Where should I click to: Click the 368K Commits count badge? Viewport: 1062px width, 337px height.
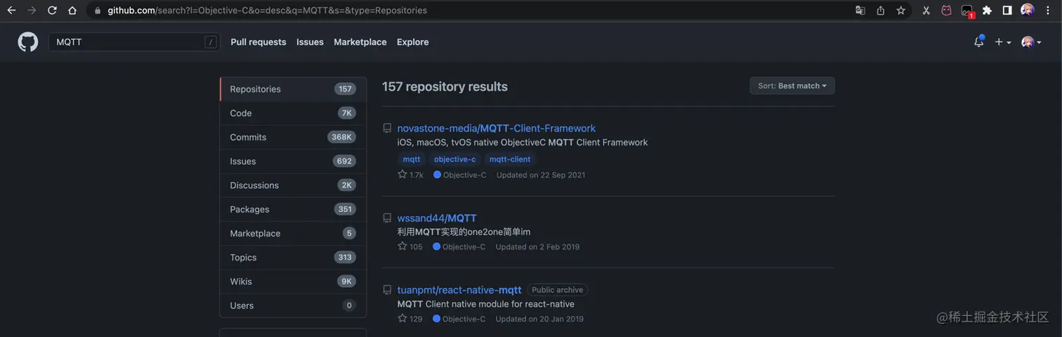click(341, 138)
